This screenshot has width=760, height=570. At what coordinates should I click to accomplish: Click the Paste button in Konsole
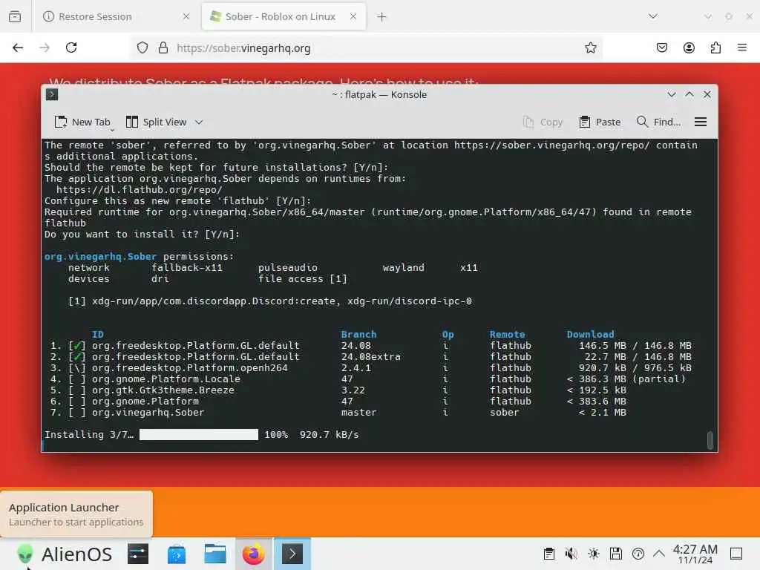point(600,122)
